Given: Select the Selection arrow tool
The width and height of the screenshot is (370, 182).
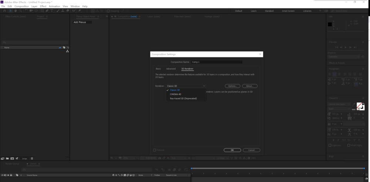Looking at the screenshot, I should (x=11, y=11).
